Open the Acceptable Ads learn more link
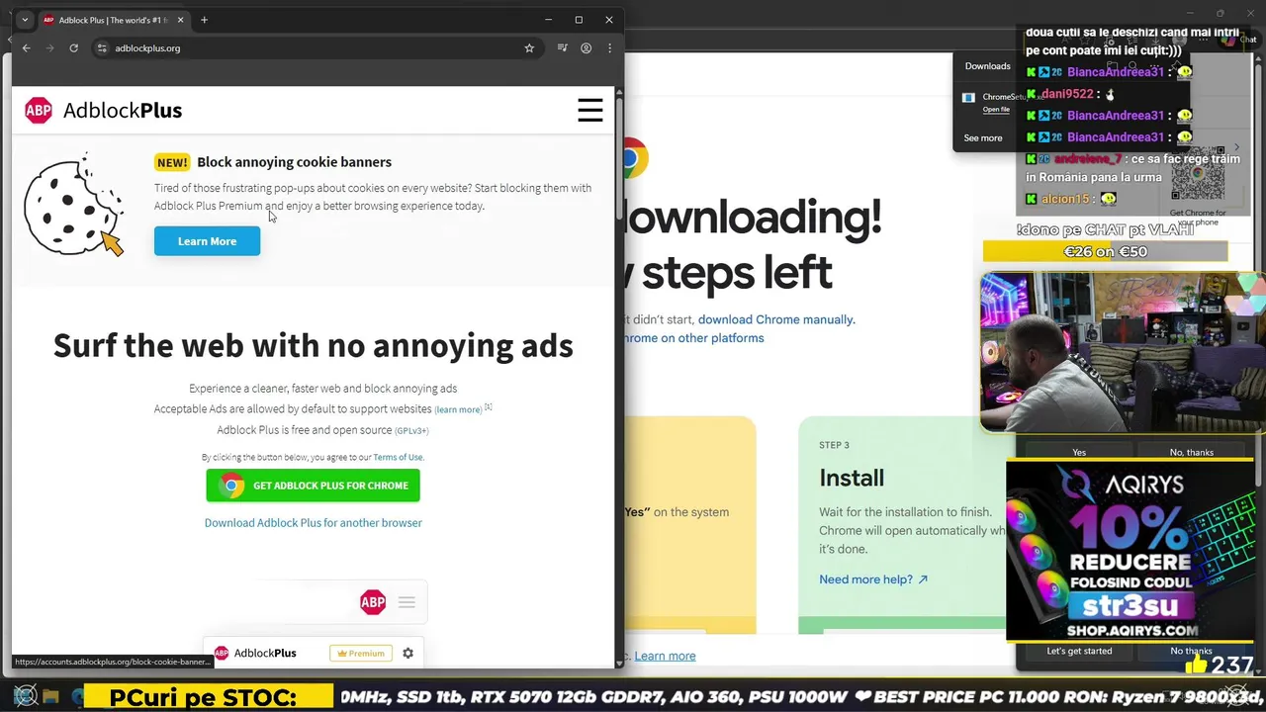The image size is (1266, 712). [458, 409]
